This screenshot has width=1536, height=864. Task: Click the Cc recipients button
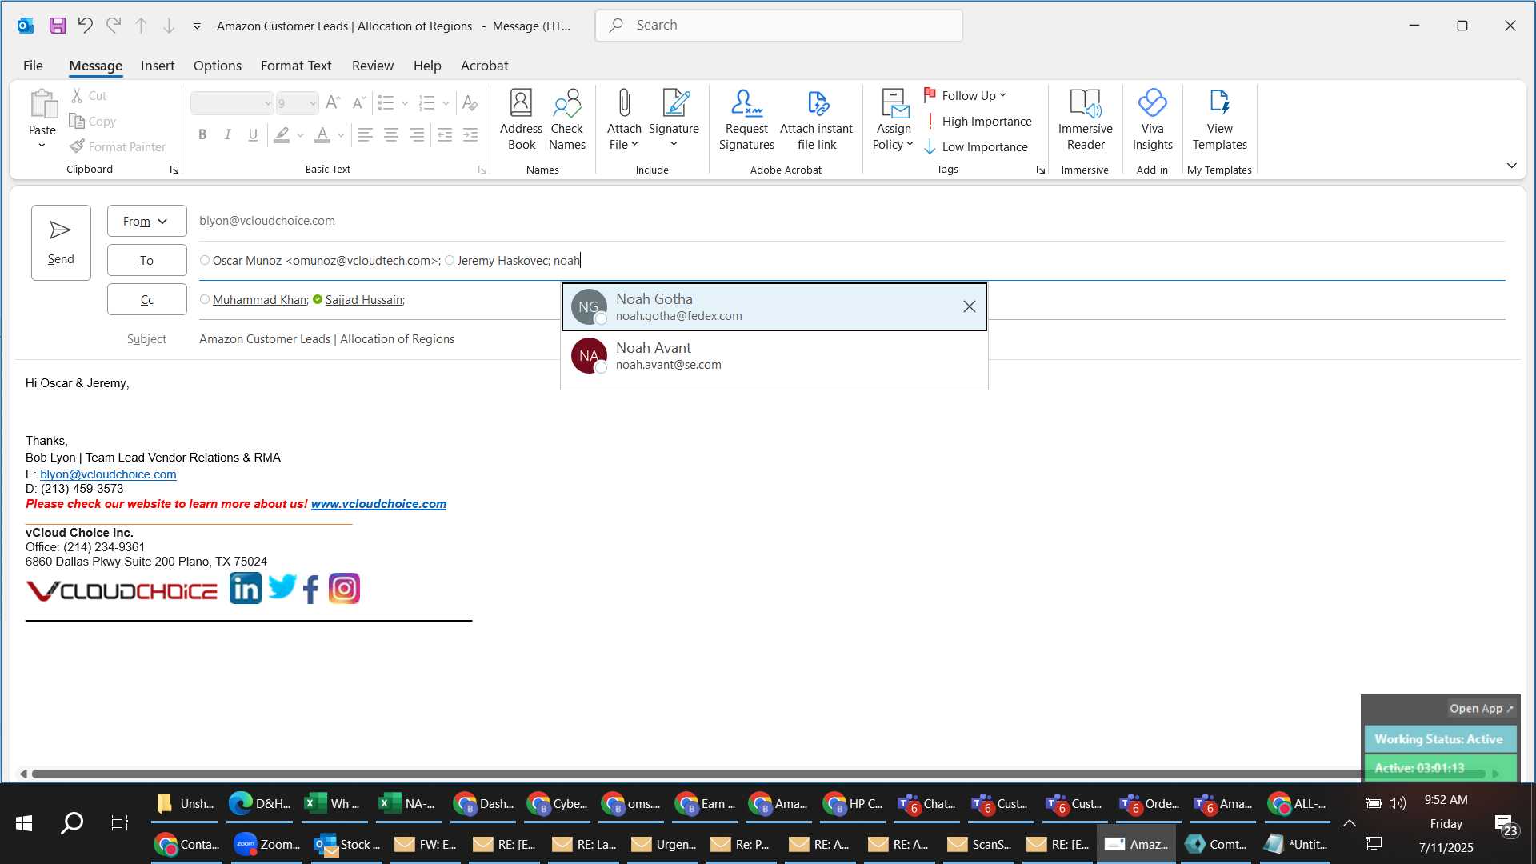click(x=147, y=299)
